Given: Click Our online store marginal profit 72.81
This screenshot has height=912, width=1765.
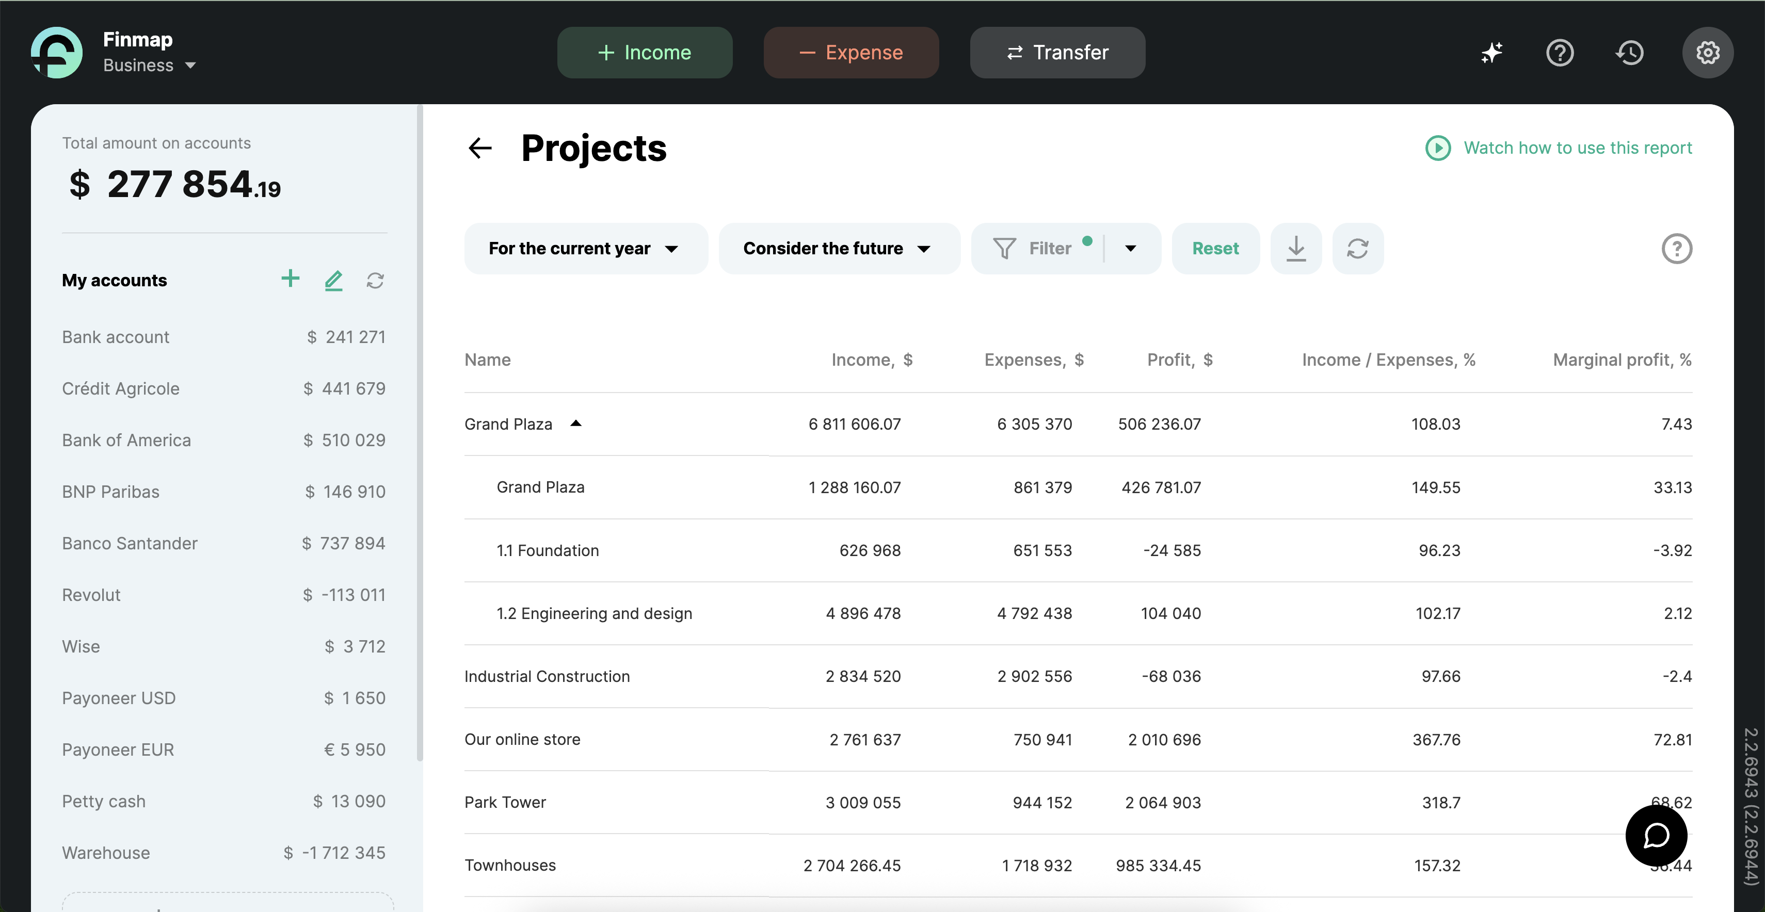Looking at the screenshot, I should 1673,740.
